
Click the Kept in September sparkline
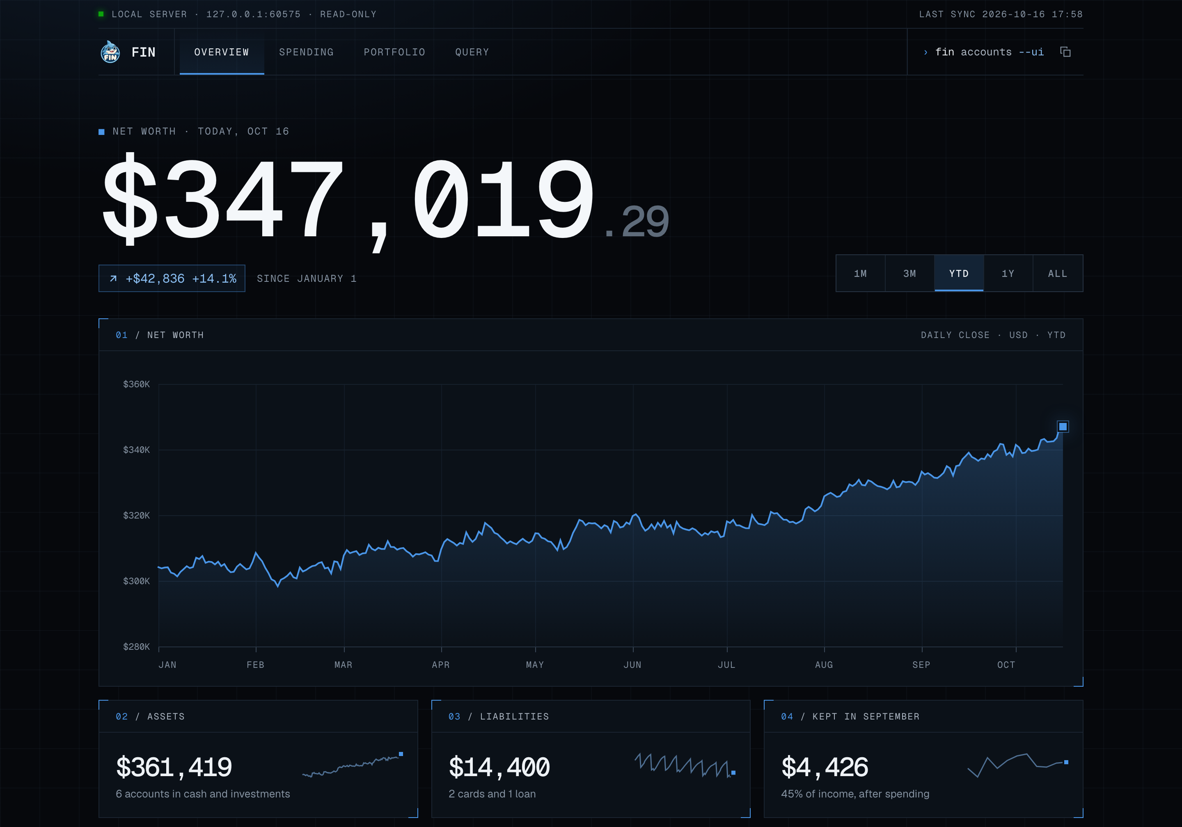click(x=1018, y=765)
